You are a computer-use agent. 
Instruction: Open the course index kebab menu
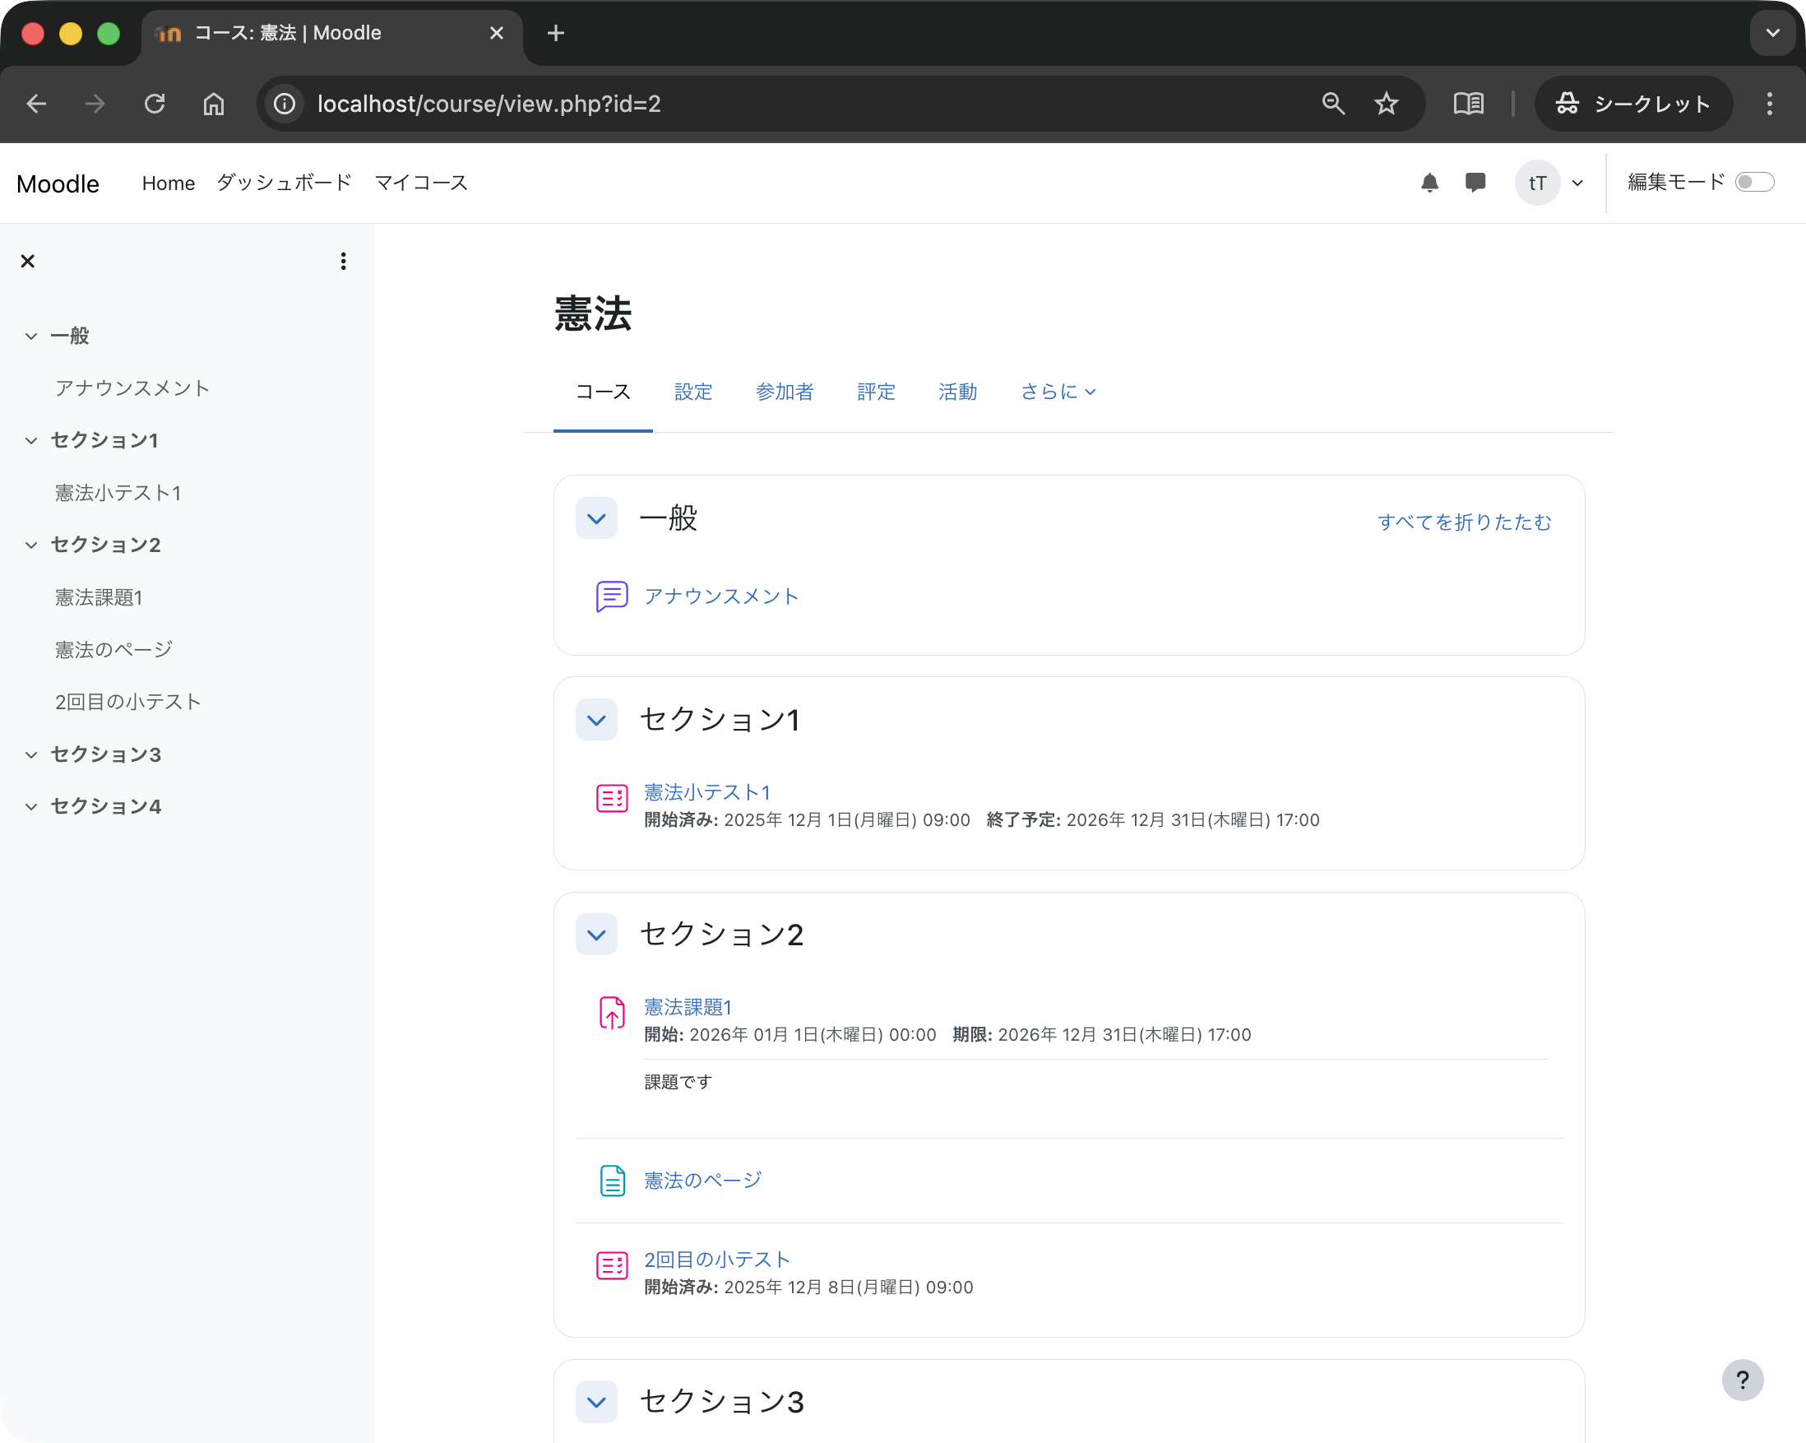click(x=343, y=261)
